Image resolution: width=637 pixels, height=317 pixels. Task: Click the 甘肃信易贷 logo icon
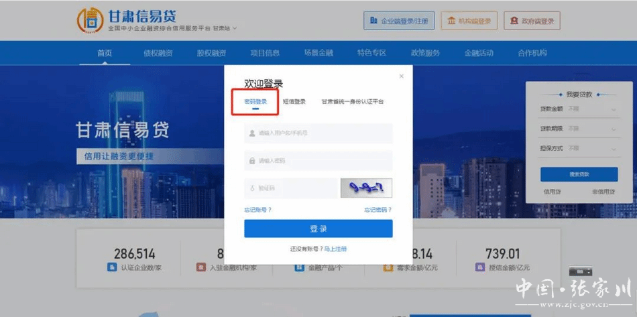[89, 20]
